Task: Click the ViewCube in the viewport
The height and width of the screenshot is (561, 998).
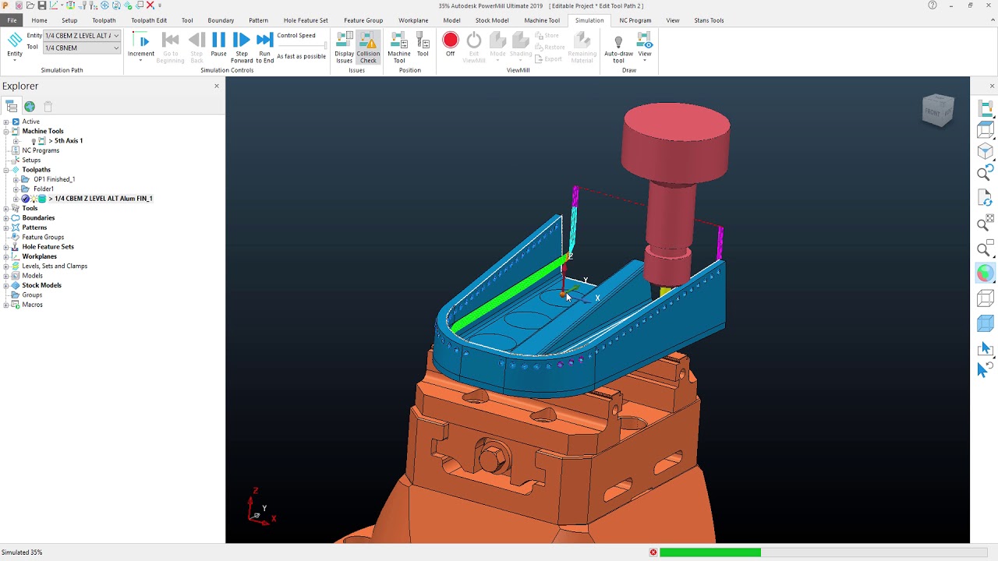Action: (938, 111)
